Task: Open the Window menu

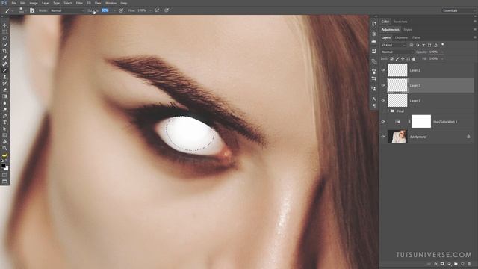Action: 111,3
